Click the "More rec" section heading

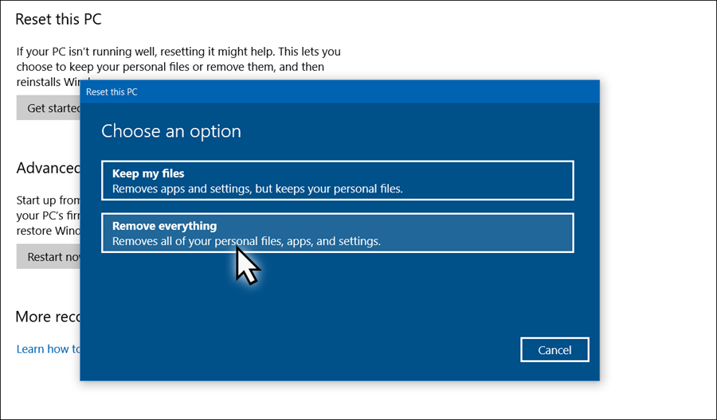48,317
